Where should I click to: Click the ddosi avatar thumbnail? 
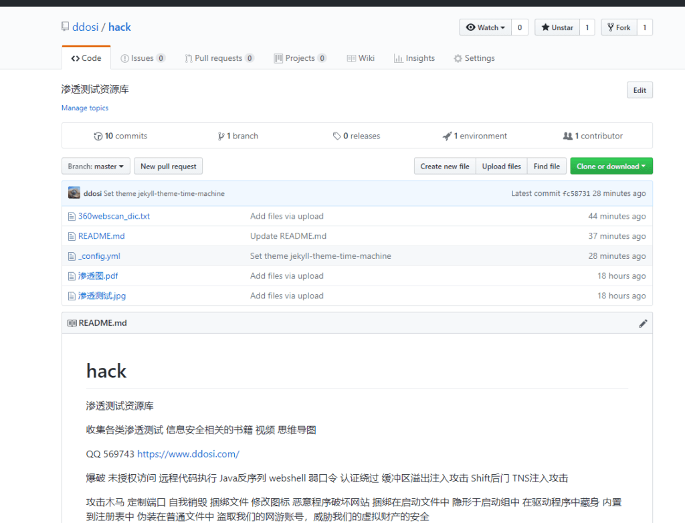point(74,193)
